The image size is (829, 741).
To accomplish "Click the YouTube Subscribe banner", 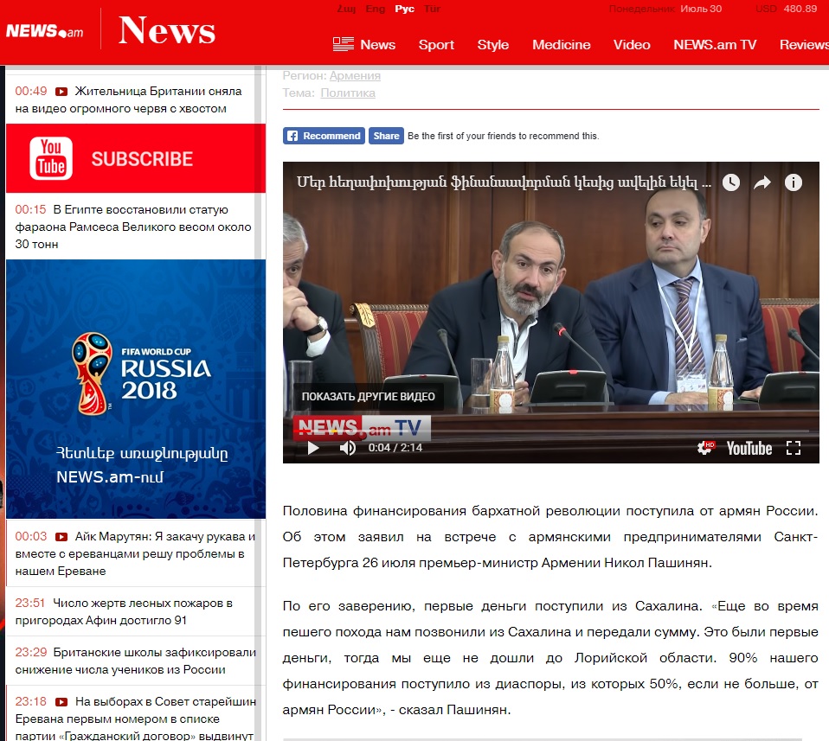I will [x=136, y=158].
